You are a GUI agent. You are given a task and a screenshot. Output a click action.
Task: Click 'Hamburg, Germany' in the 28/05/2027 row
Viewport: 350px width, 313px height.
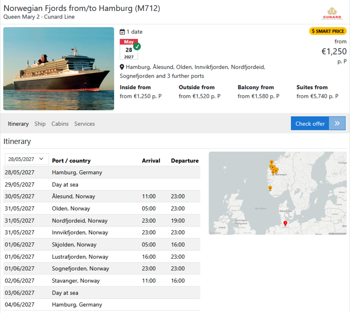(77, 173)
